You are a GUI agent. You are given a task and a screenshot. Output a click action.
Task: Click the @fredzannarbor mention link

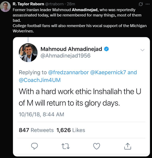(68, 72)
